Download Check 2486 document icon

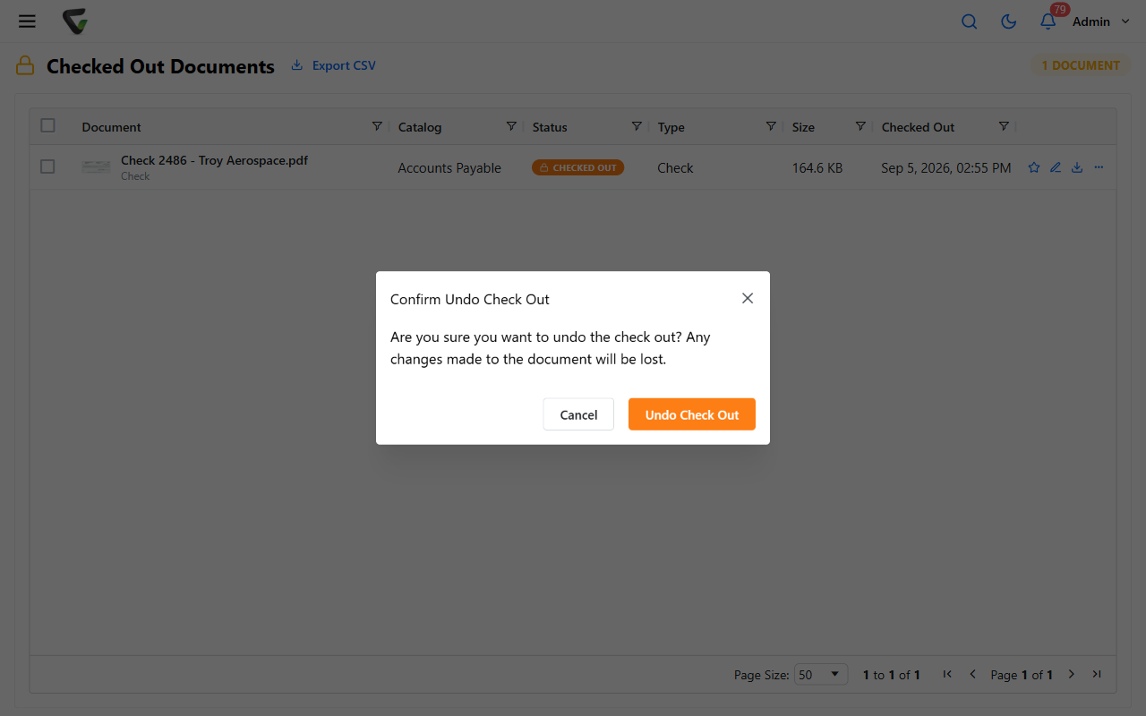1077,167
